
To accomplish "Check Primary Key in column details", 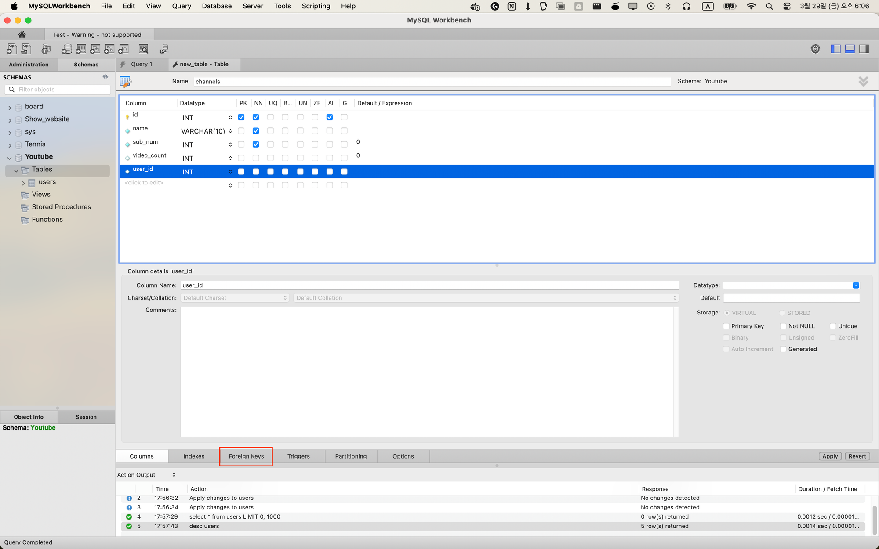I will pyautogui.click(x=726, y=326).
